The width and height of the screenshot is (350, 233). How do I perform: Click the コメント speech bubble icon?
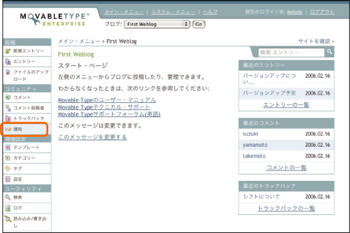(x=8, y=97)
